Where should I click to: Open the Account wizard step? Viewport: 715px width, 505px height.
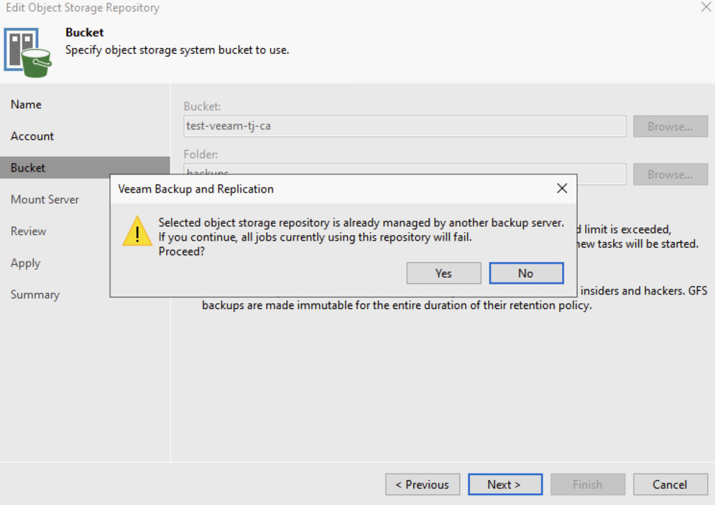click(32, 136)
